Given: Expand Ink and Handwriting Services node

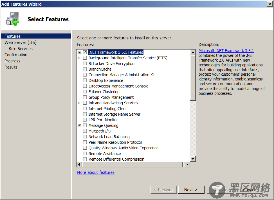Looking at the screenshot, I should tap(80, 103).
